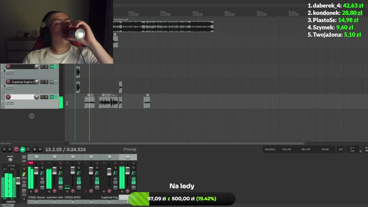Click the empty name field of track 6

22,97
